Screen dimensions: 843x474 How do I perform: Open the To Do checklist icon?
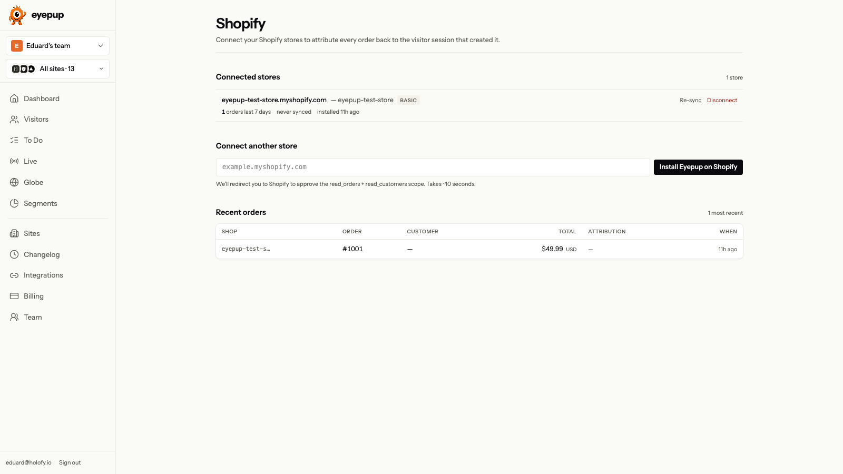(x=14, y=140)
